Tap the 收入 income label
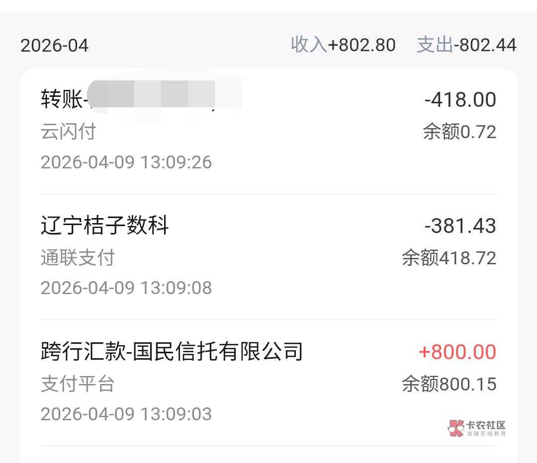The image size is (537, 463). pyautogui.click(x=309, y=45)
